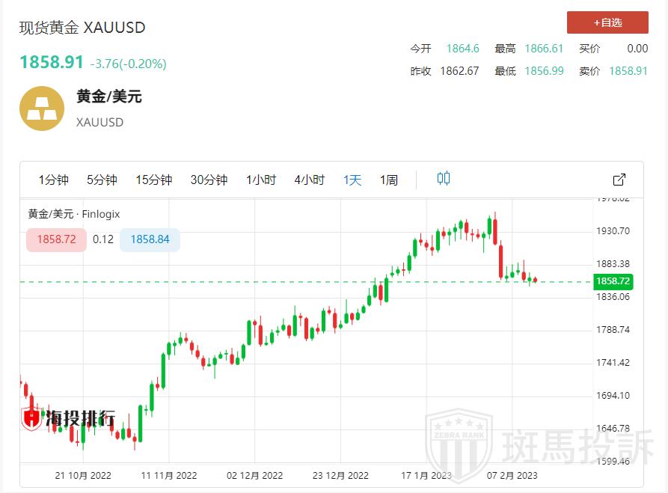Click the 21 10月 2022 date label
Image resolution: width=668 pixels, height=493 pixels.
click(x=82, y=475)
